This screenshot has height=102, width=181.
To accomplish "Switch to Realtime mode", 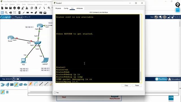I will (161, 79).
